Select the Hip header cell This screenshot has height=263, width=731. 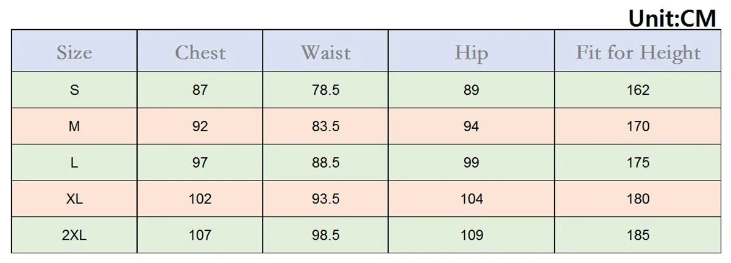point(471,51)
